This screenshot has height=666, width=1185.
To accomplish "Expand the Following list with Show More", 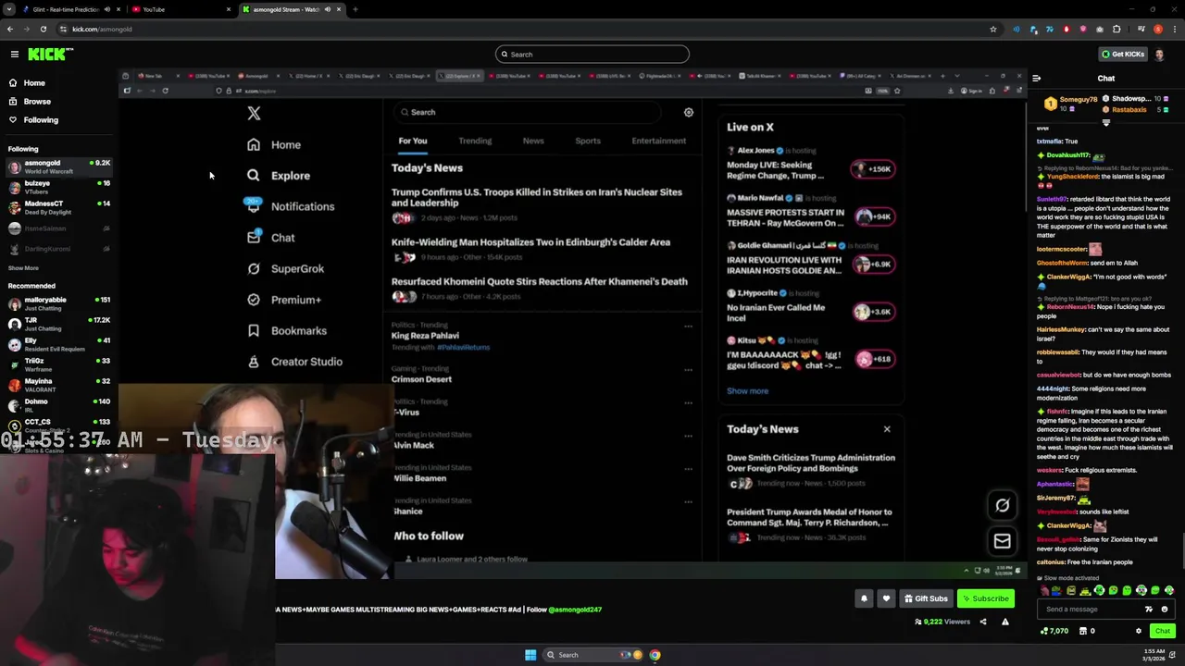I will point(23,268).
